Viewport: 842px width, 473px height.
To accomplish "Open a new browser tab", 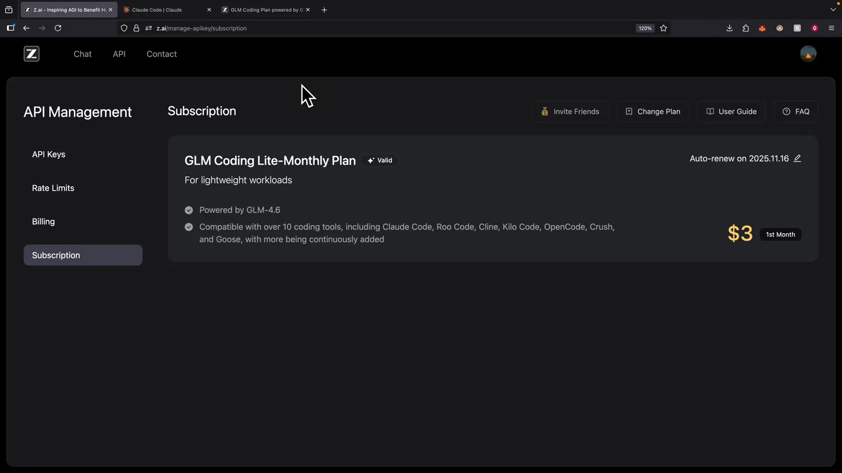I will (x=324, y=10).
